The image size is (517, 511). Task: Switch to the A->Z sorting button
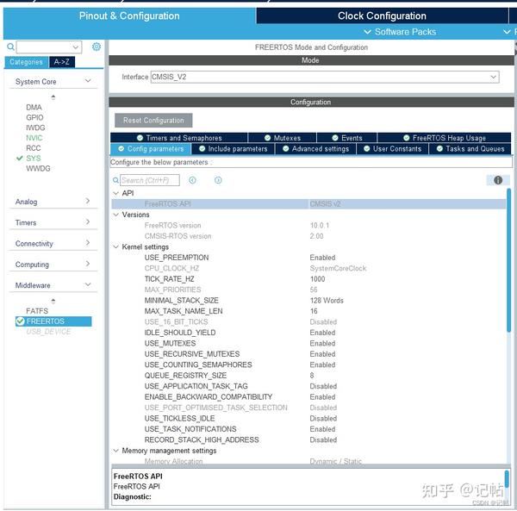click(62, 62)
